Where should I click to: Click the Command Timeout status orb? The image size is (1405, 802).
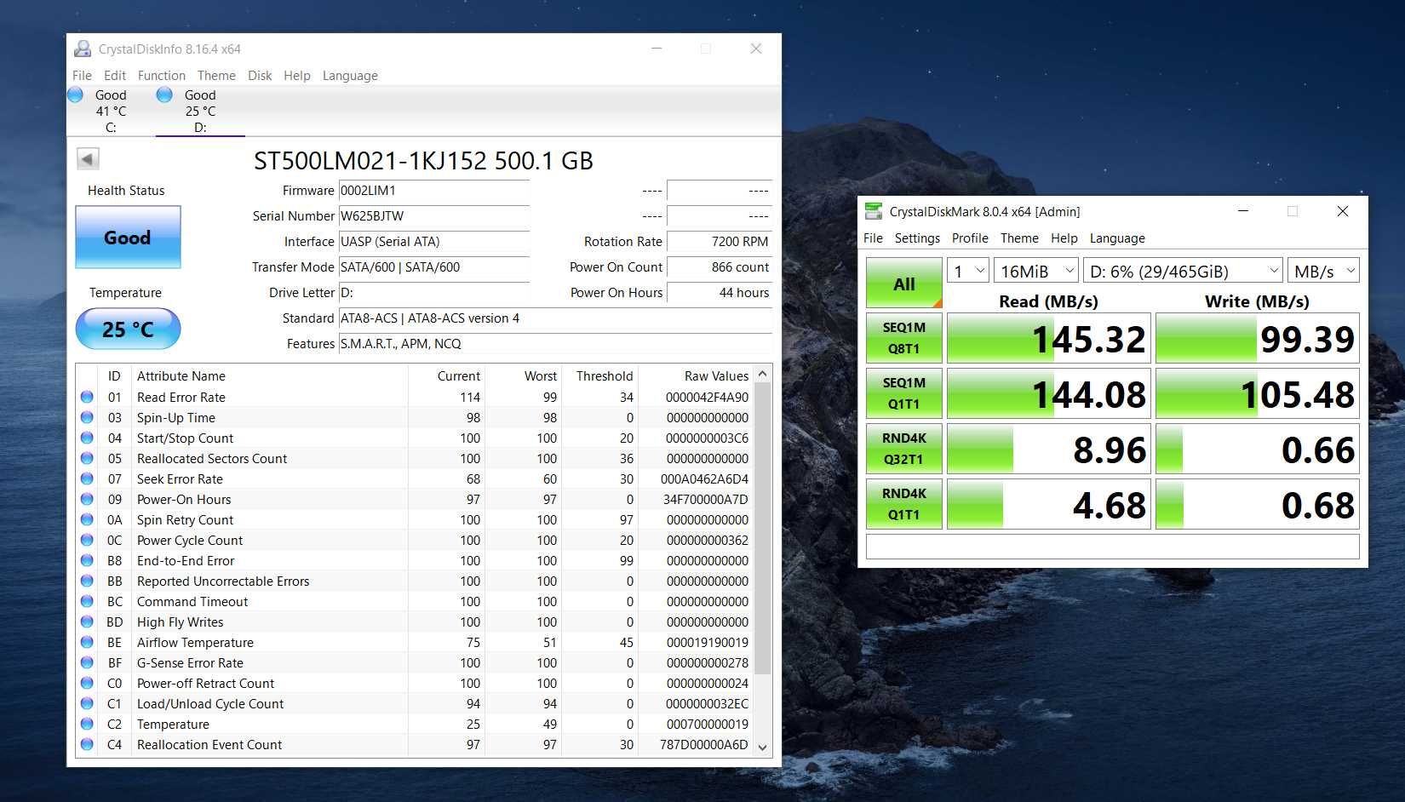(x=87, y=601)
